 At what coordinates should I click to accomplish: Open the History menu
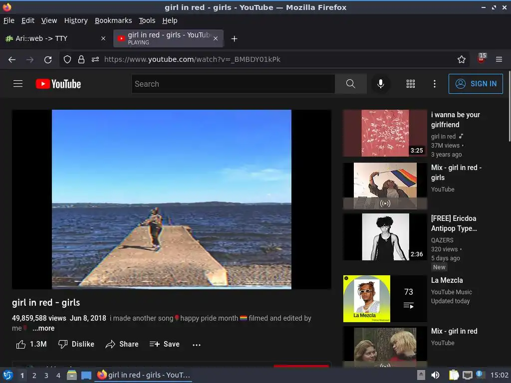pos(76,20)
